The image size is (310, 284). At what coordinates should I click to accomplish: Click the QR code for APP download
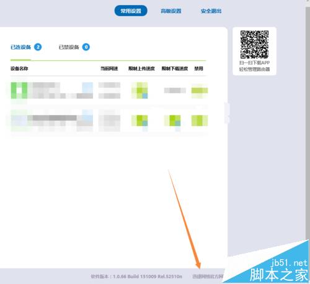(254, 45)
